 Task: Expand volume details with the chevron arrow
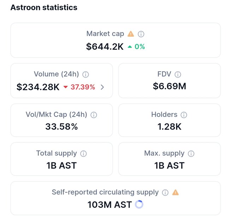(x=102, y=87)
